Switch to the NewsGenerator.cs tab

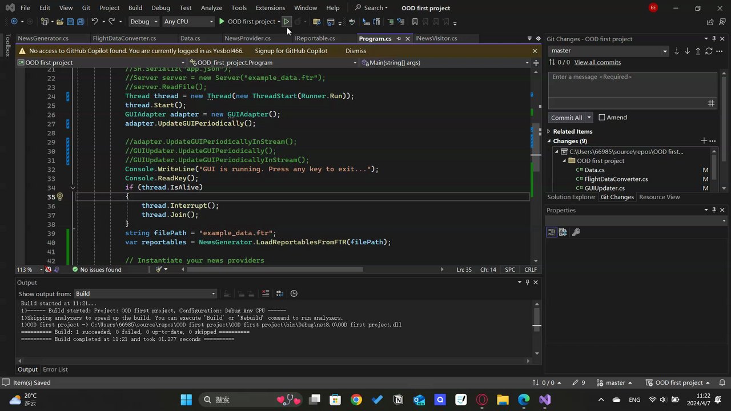pos(43,38)
